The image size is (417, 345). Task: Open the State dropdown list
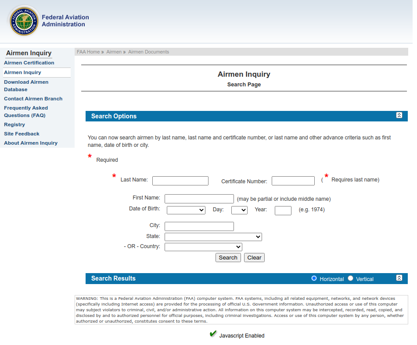coord(213,237)
